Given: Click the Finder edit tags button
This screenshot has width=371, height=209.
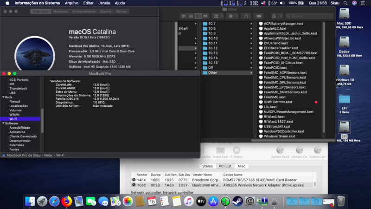Looking at the screenshot, I should click(259, 16).
